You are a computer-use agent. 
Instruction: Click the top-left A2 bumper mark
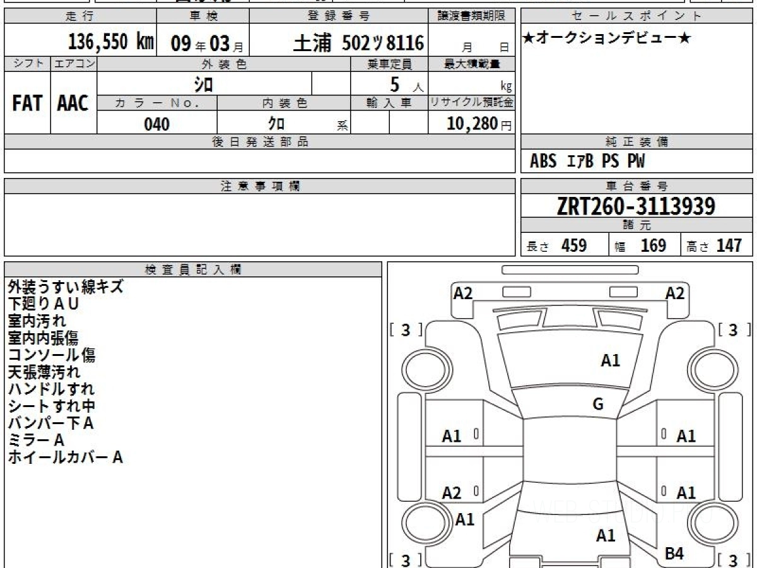(x=463, y=293)
